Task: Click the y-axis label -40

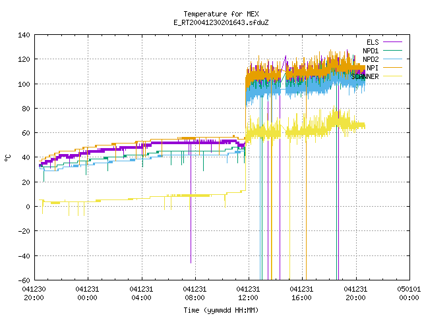Action: click(x=24, y=256)
